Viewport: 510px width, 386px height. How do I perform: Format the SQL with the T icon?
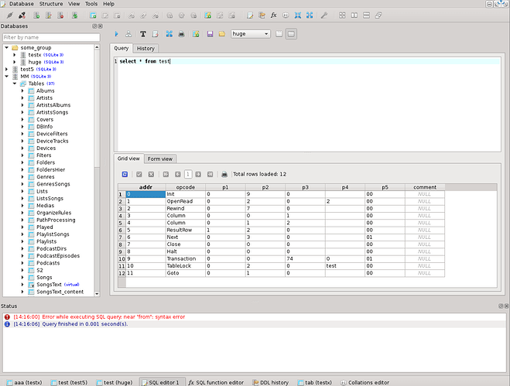pyautogui.click(x=143, y=34)
